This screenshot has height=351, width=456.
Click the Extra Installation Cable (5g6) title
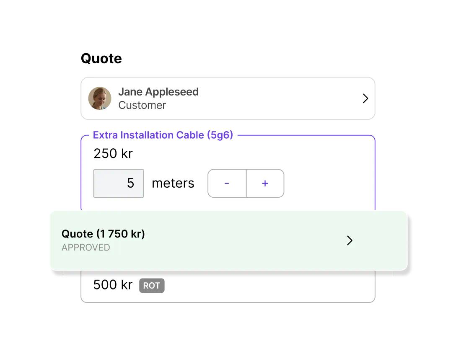pos(163,135)
